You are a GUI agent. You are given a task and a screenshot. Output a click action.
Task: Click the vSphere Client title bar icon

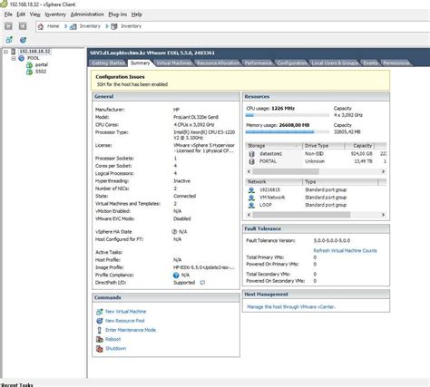click(4, 4)
